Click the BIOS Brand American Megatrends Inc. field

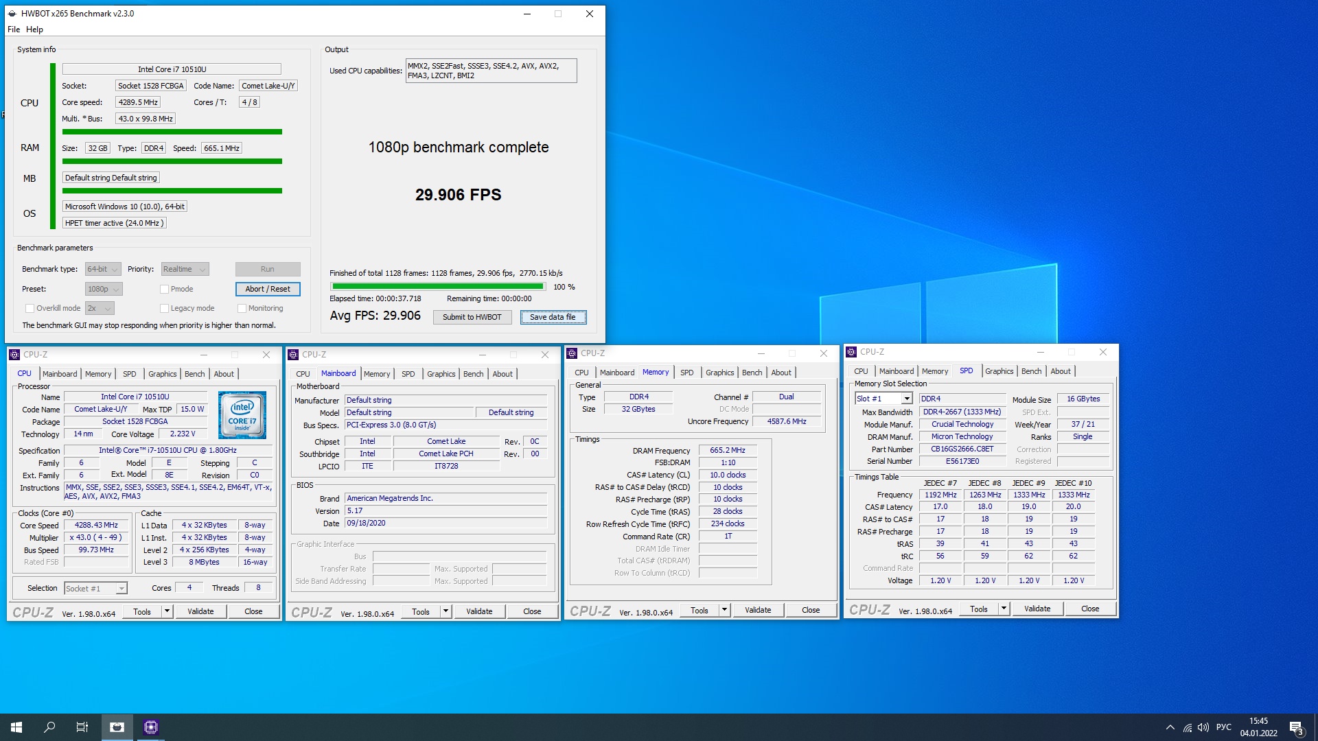(446, 499)
